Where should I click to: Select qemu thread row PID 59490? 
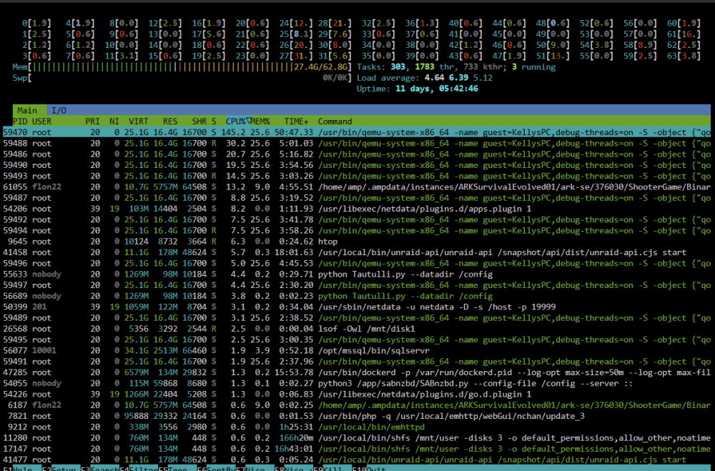point(357,165)
